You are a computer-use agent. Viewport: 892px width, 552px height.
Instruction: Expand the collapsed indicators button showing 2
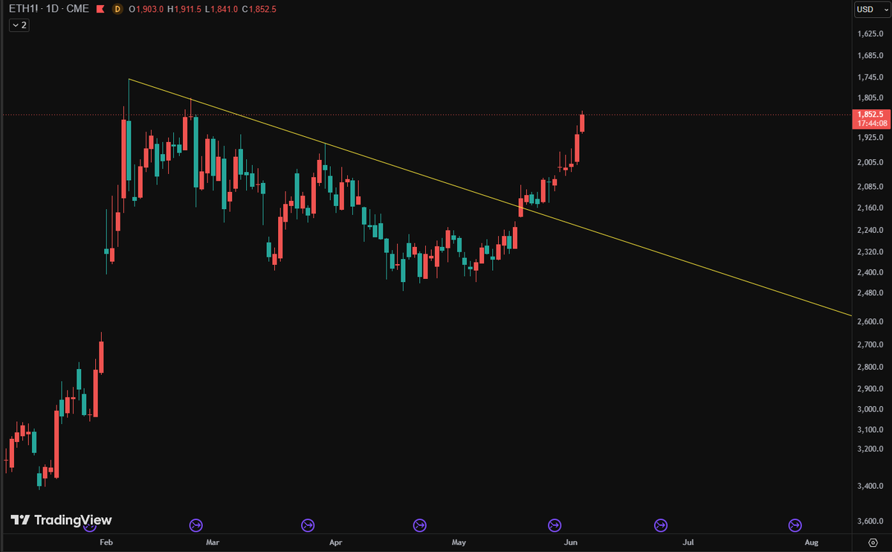(19, 25)
